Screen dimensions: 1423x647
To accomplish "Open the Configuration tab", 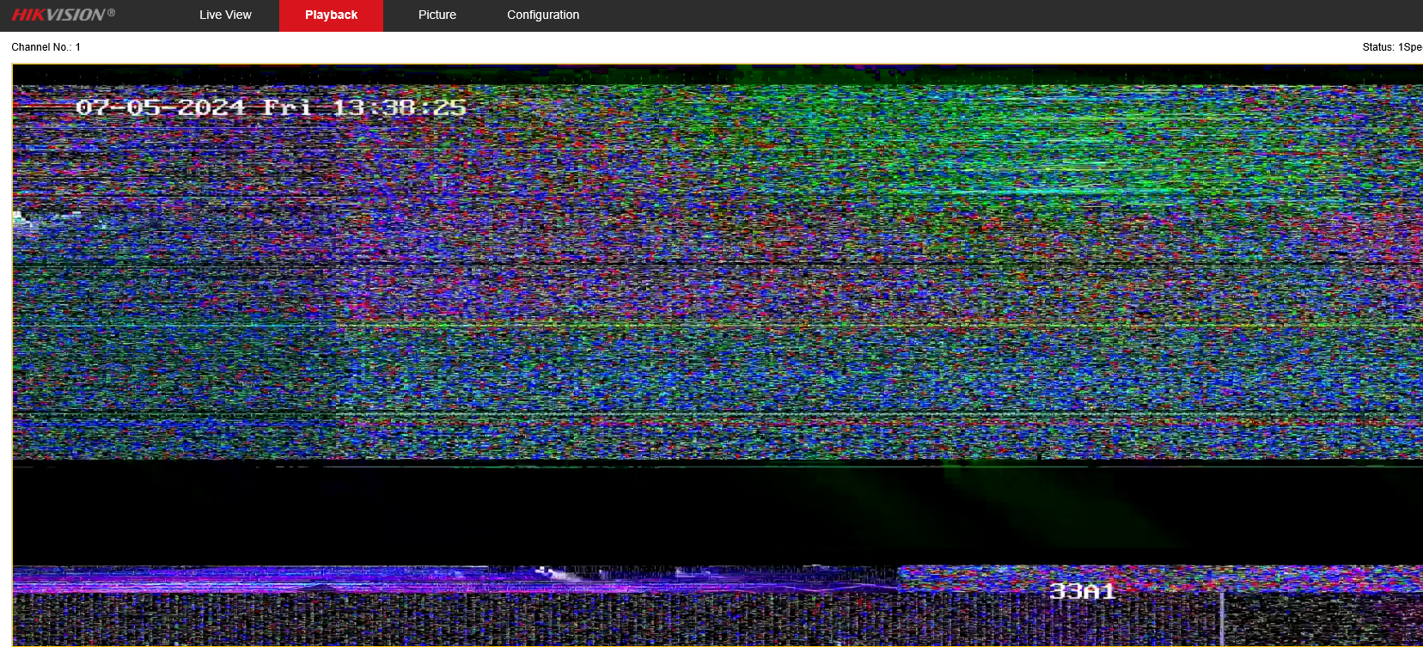I will (543, 15).
